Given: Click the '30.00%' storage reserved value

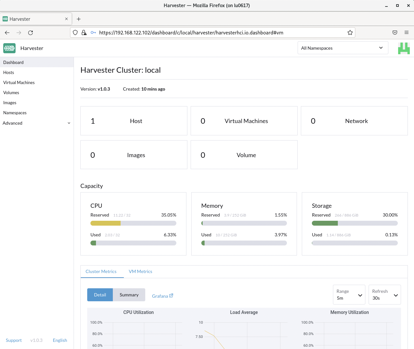Looking at the screenshot, I should coord(390,215).
